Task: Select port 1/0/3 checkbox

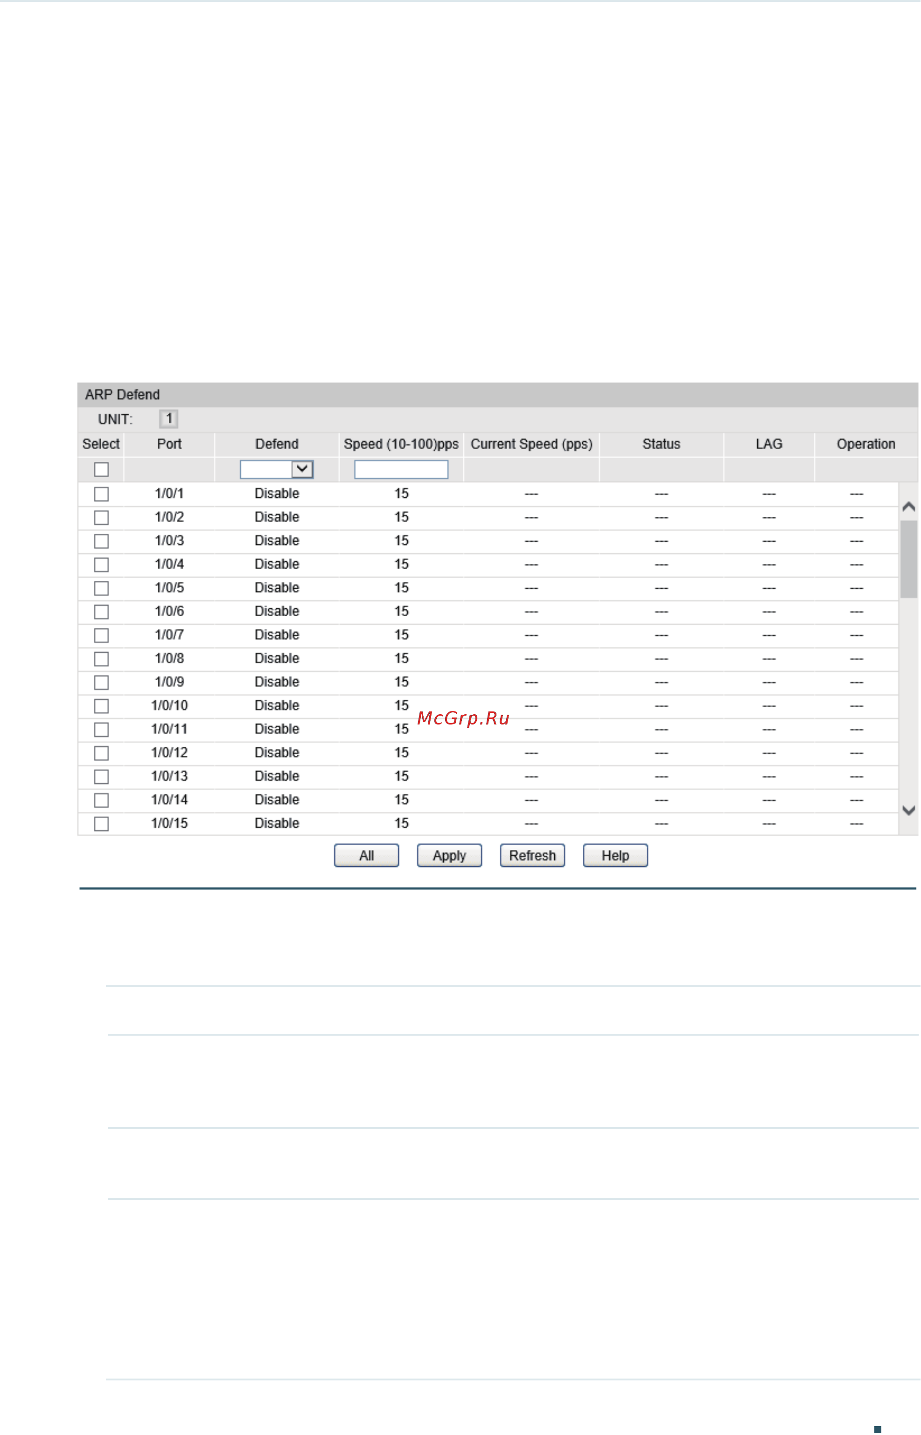Action: click(102, 541)
